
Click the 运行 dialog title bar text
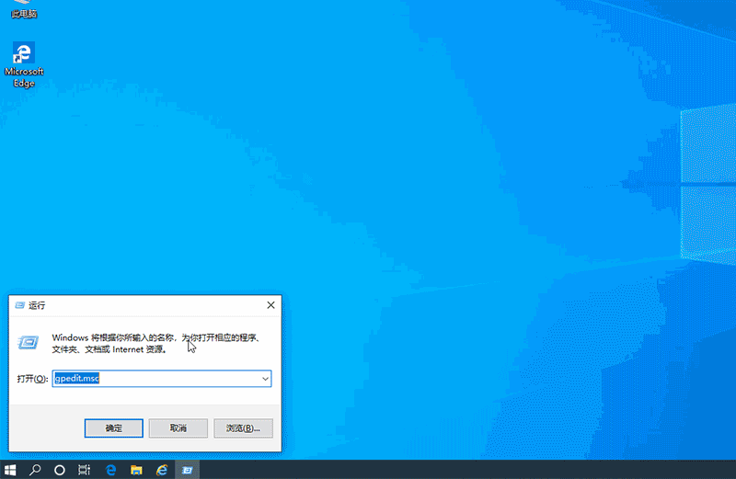click(x=38, y=305)
